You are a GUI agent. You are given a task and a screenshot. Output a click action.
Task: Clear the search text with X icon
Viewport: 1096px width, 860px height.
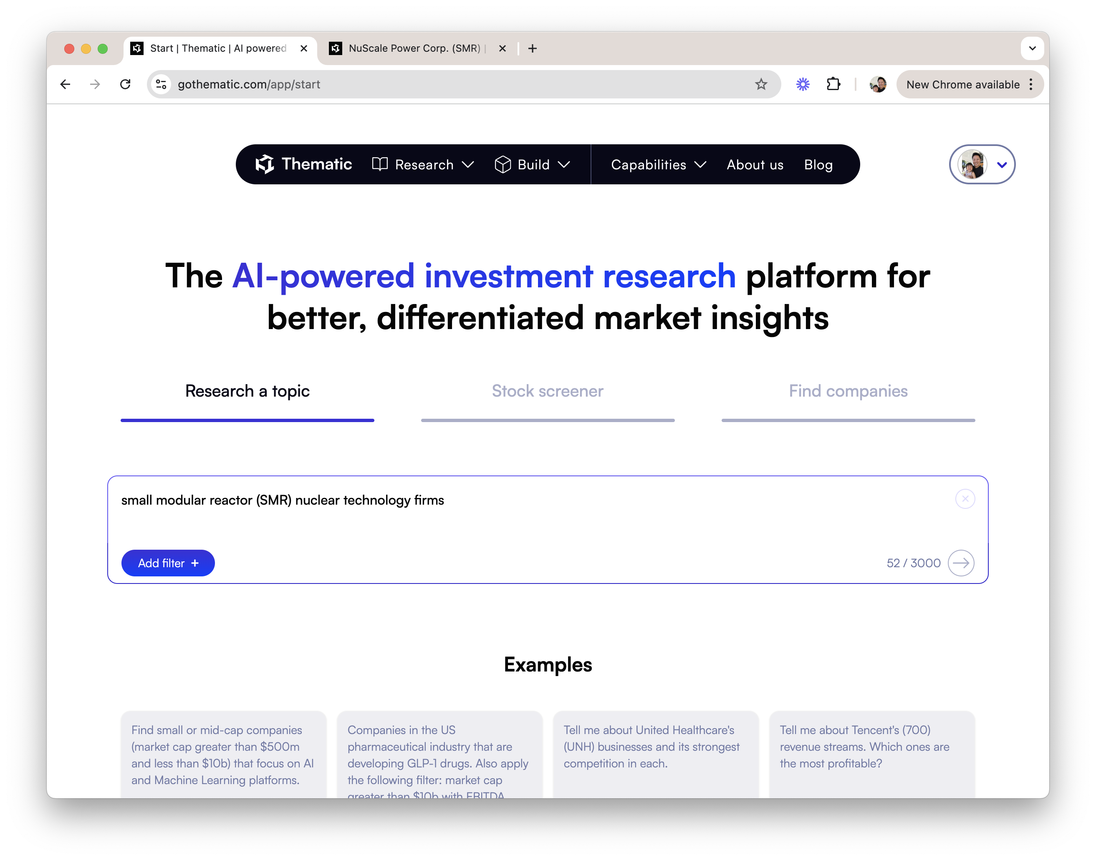[x=965, y=499]
